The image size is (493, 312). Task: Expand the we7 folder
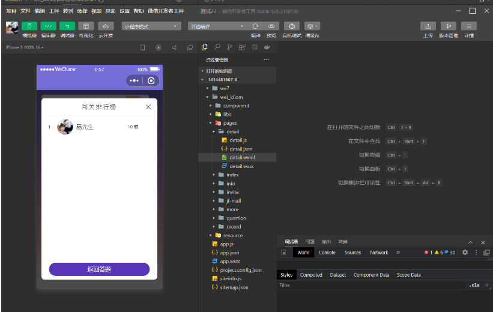click(x=237, y=88)
